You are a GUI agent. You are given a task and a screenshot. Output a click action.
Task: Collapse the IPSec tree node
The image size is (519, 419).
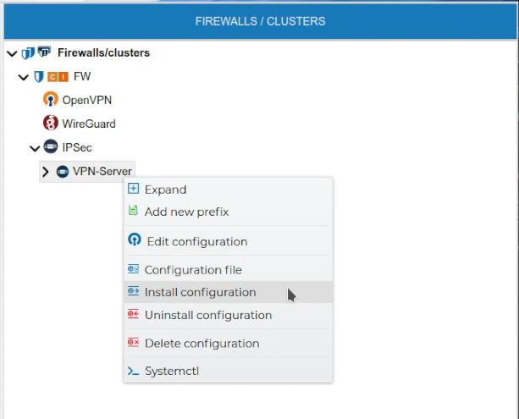click(35, 148)
